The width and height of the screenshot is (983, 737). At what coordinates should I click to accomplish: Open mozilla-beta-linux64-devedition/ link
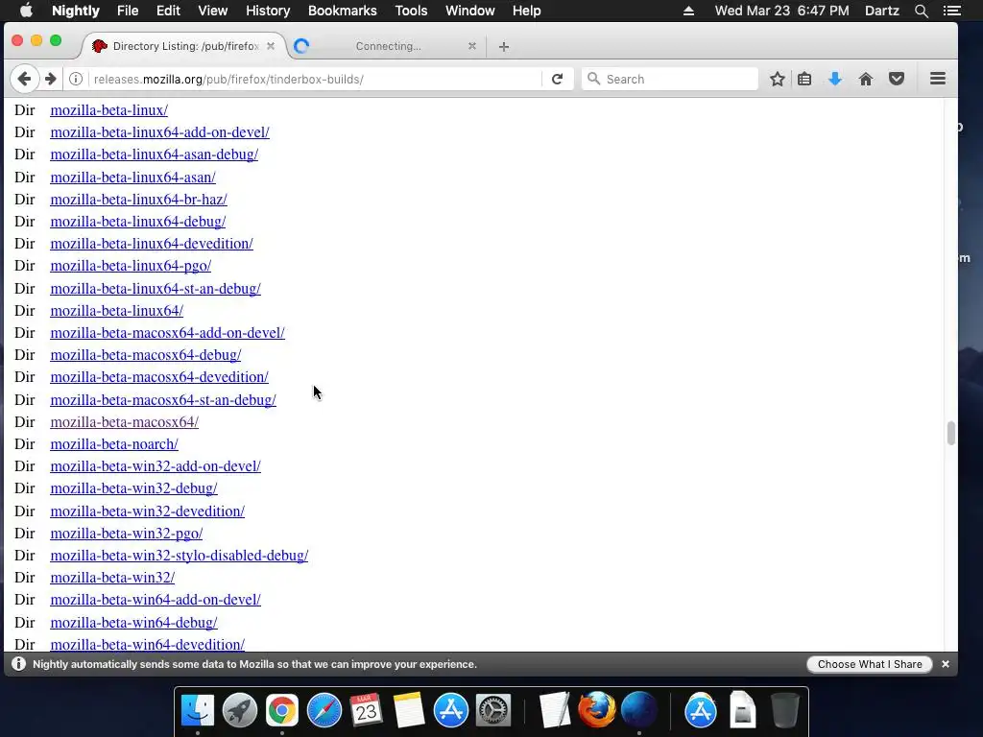pos(152,243)
